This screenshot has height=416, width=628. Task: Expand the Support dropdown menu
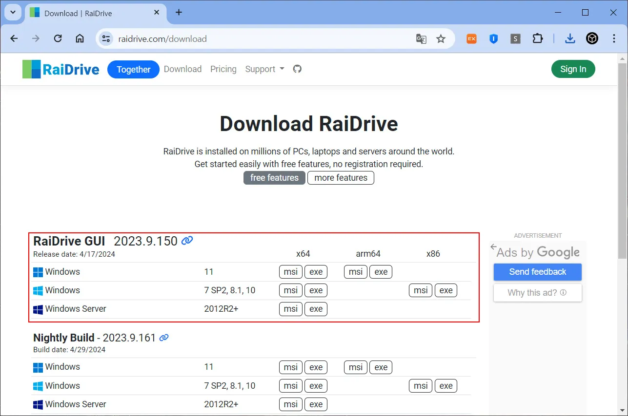pyautogui.click(x=264, y=69)
